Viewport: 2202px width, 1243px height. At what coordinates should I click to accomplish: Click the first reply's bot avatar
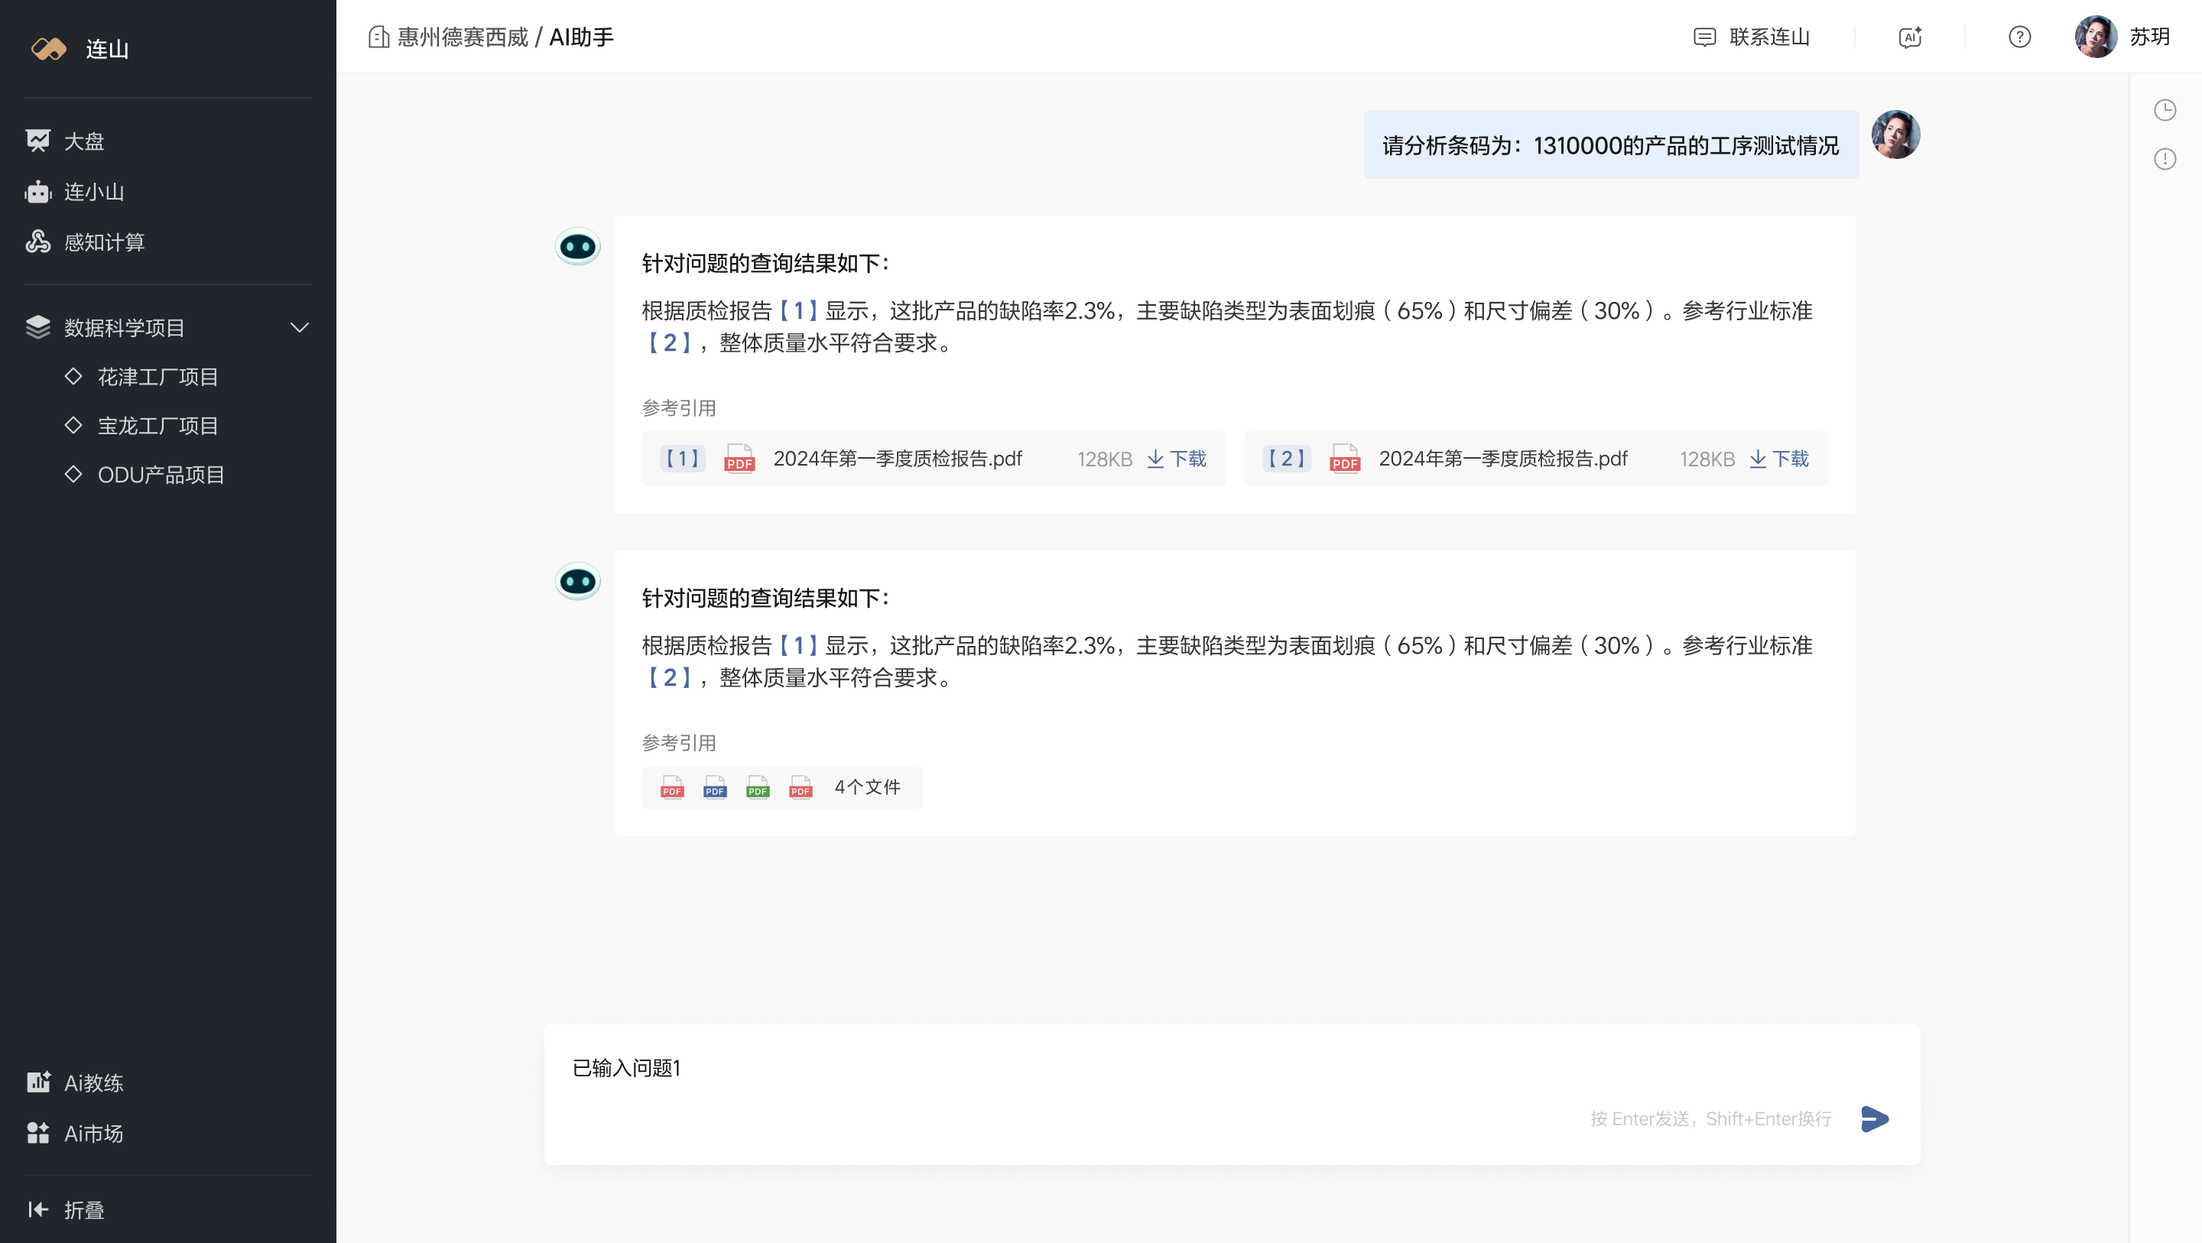tap(578, 247)
